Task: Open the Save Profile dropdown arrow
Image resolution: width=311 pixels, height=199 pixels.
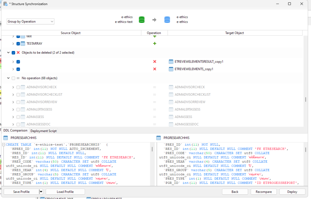Action: click(x=41, y=192)
